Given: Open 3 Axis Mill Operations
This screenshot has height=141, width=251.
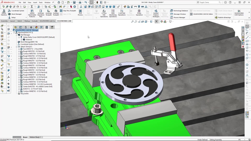Looking at the screenshot, I should pyautogui.click(x=122, y=13).
